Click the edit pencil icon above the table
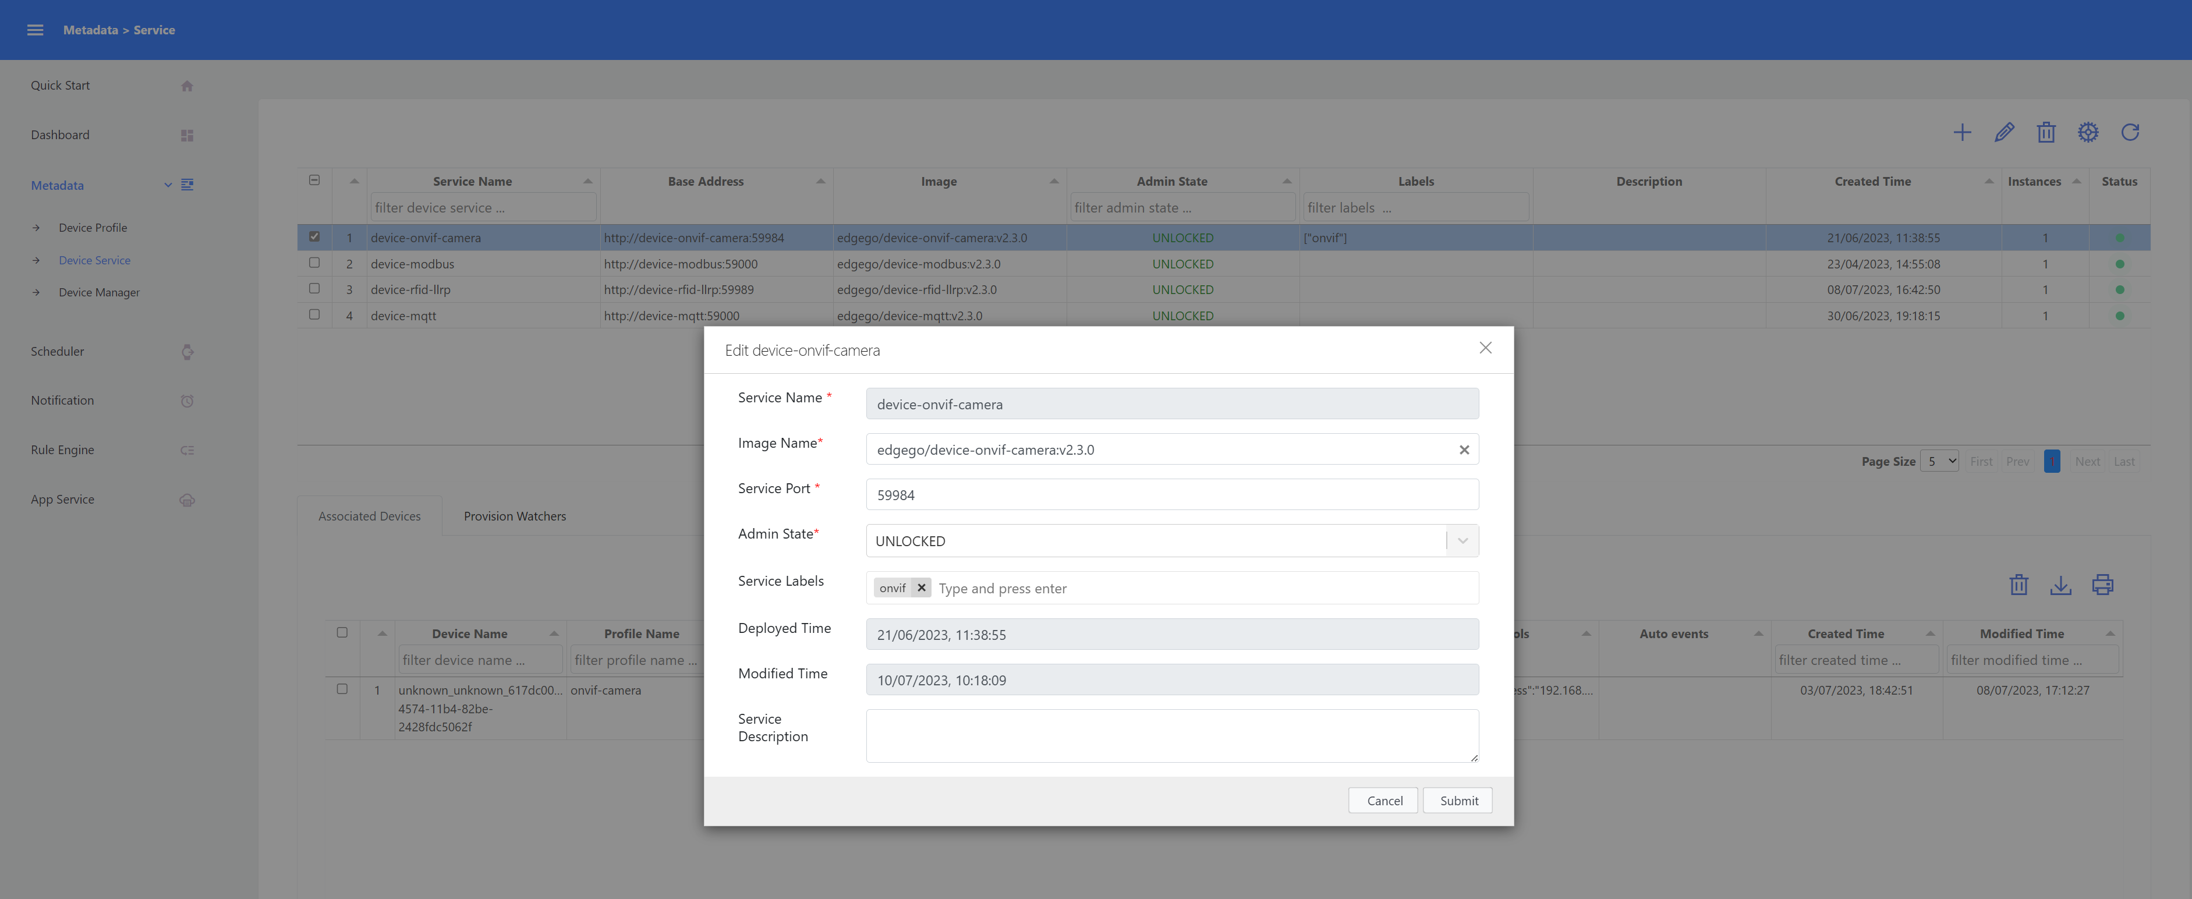Image resolution: width=2192 pixels, height=899 pixels. [2004, 132]
